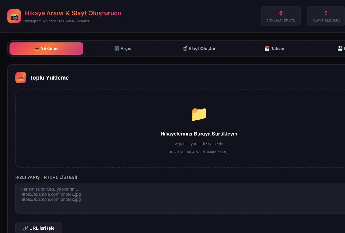Click the Instagram & Snapchat Hikaye Yönetimi subtitle
Image resolution: width=345 pixels, height=233 pixels.
click(57, 21)
